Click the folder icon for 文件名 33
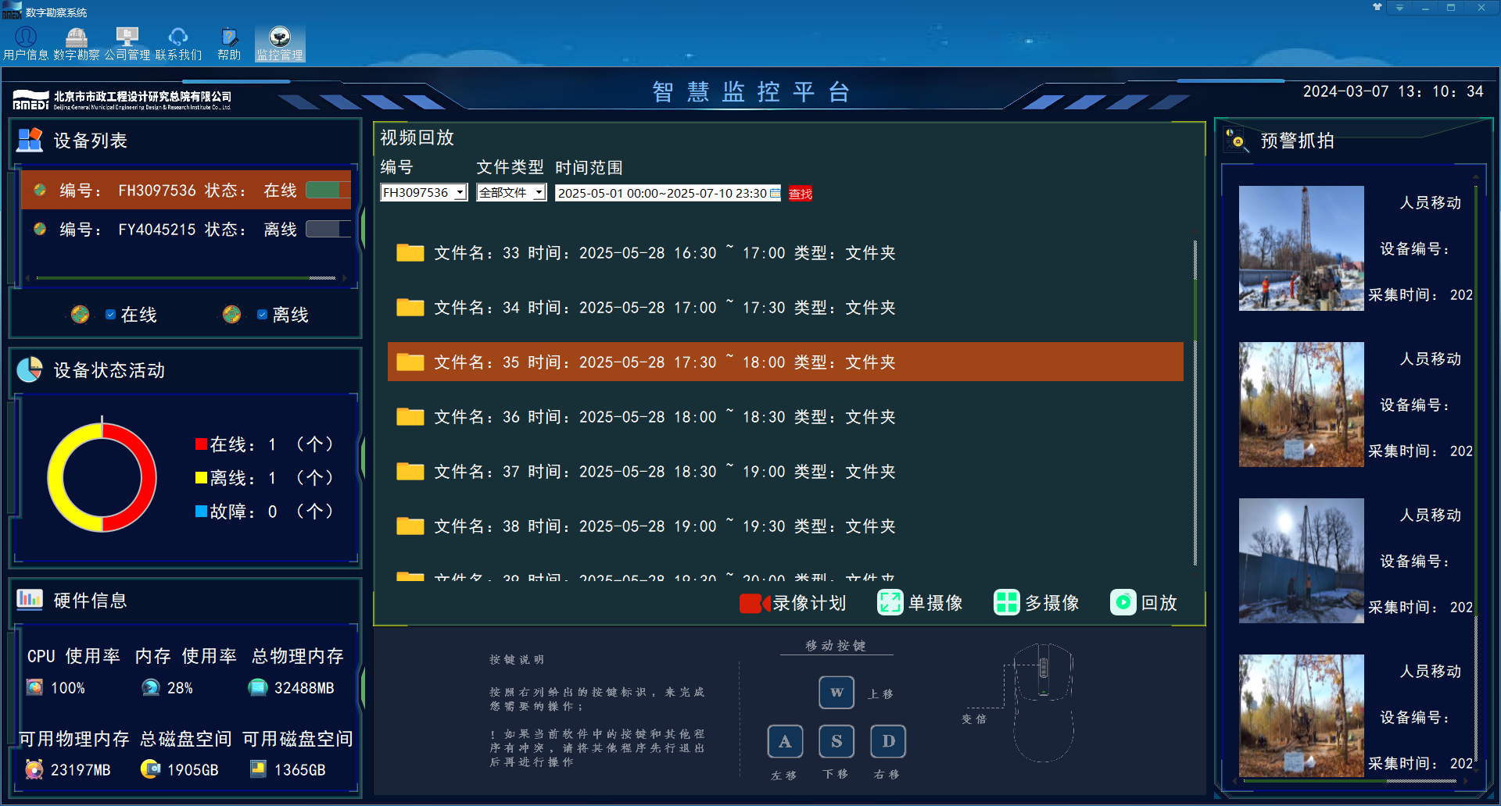This screenshot has width=1501, height=806. pos(410,252)
